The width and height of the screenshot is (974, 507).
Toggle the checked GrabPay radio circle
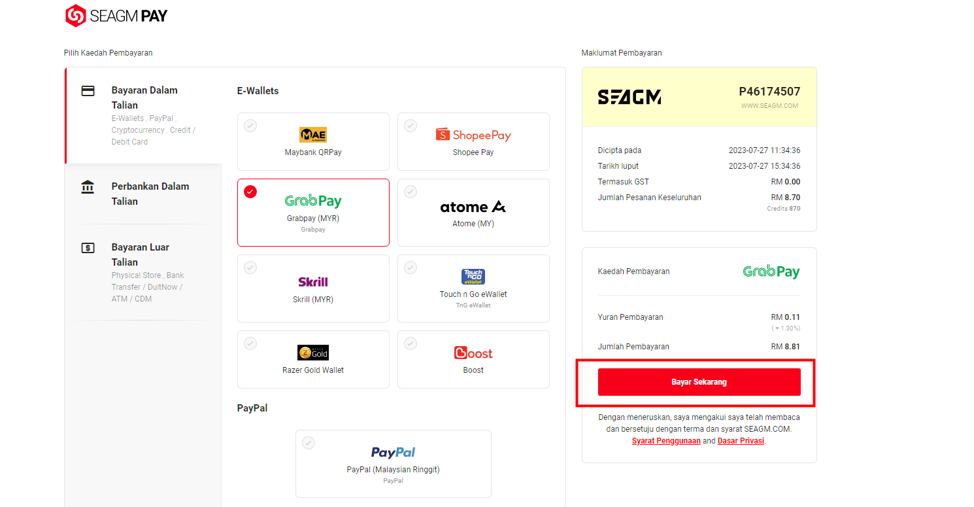coord(250,192)
